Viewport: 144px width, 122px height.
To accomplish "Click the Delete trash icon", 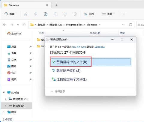I will click(x=75, y=14).
